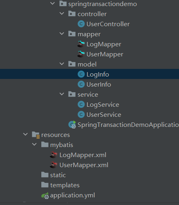Select the controller package label
This screenshot has width=179, height=205.
click(x=92, y=14)
